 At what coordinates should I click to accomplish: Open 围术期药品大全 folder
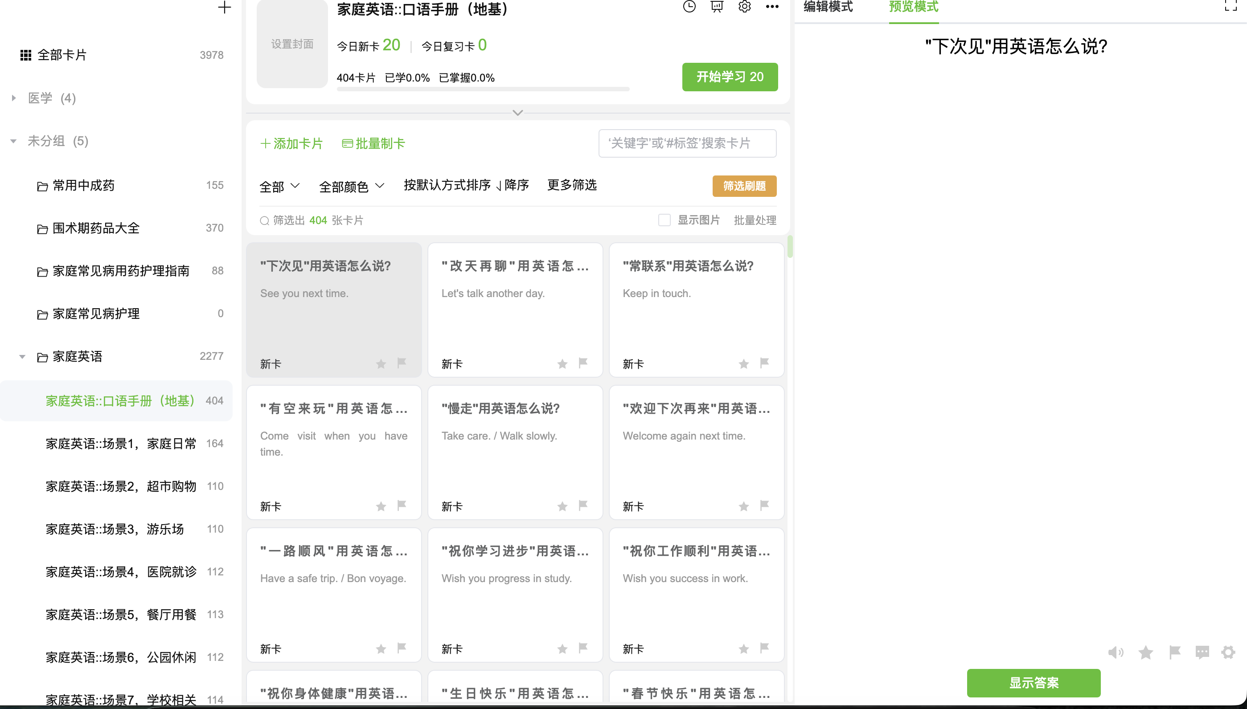pos(116,228)
